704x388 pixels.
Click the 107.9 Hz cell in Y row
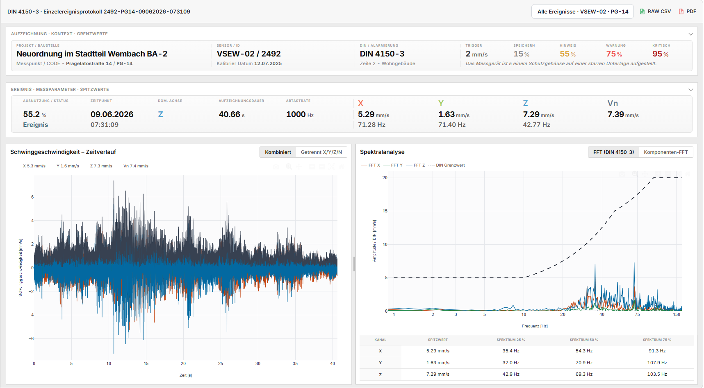point(657,363)
